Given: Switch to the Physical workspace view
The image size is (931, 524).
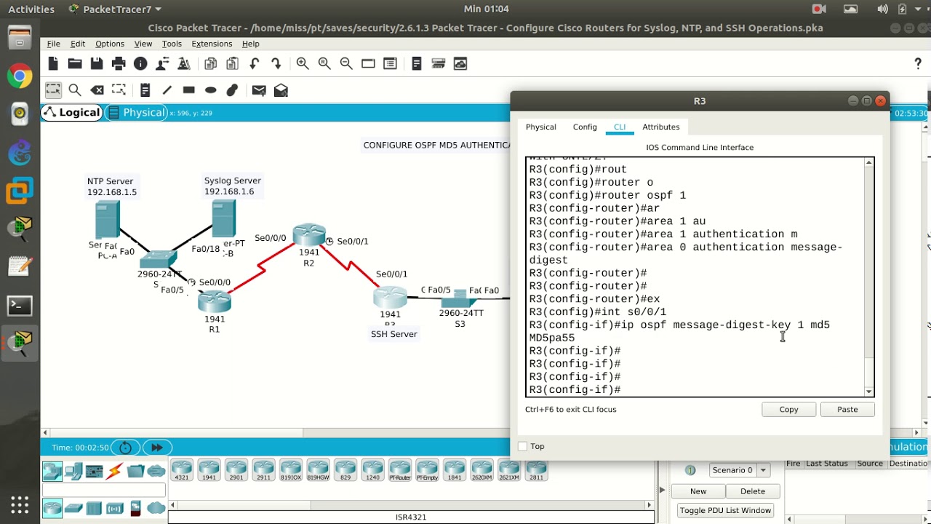Looking at the screenshot, I should [x=136, y=113].
